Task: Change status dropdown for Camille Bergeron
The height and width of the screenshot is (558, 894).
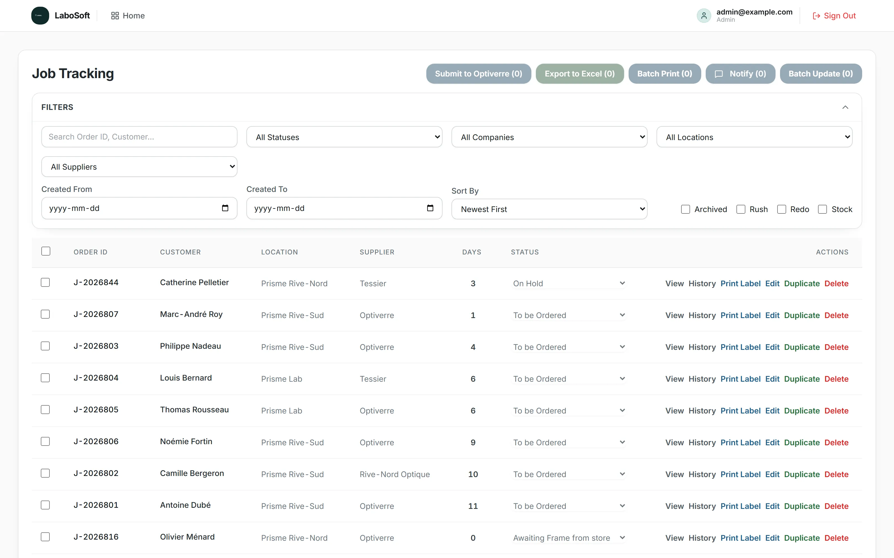Action: [569, 474]
